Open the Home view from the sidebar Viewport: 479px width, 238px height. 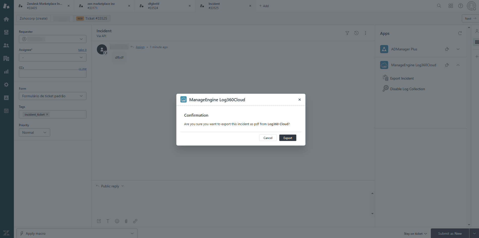(6, 19)
